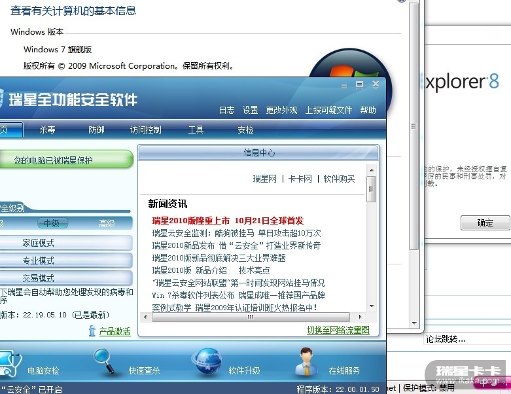Click the info center horizontal scrollbar thumb

pos(251,317)
